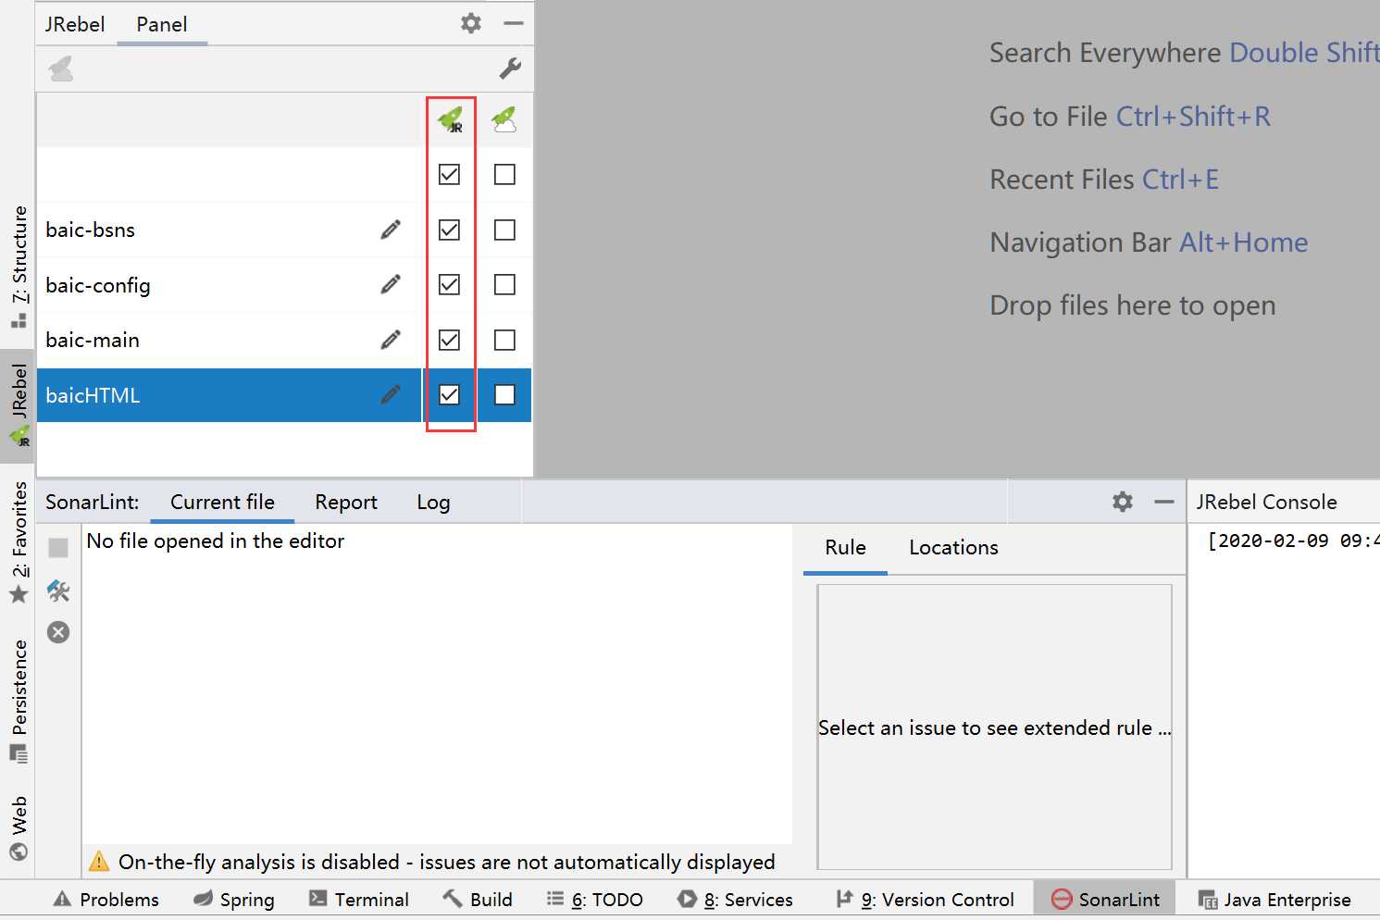This screenshot has height=920, width=1380.
Task: Click SonarLint stop analysis square icon
Action: [58, 548]
